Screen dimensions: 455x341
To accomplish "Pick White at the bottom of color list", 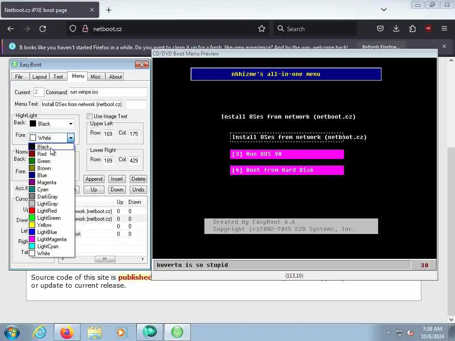I will tap(52, 254).
